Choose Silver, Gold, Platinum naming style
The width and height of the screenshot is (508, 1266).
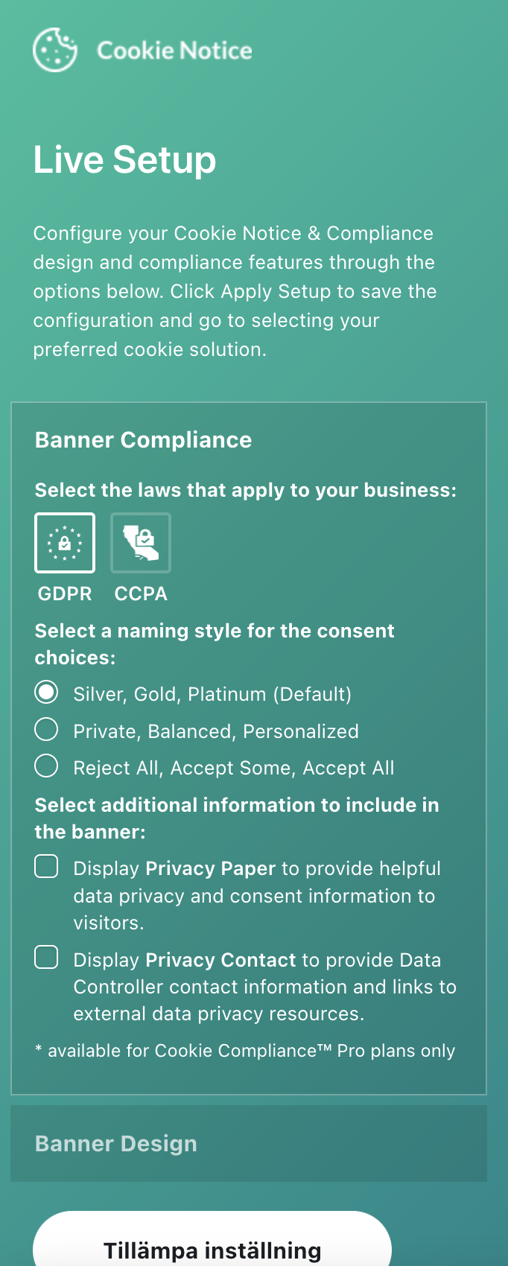tap(46, 693)
